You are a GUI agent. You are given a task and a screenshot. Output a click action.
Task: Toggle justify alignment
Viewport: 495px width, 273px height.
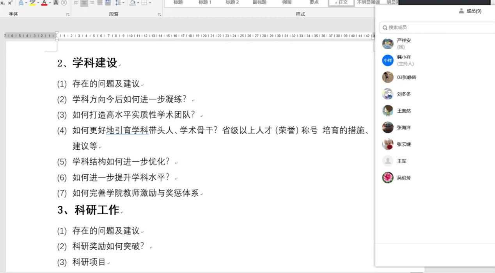[x=100, y=3]
